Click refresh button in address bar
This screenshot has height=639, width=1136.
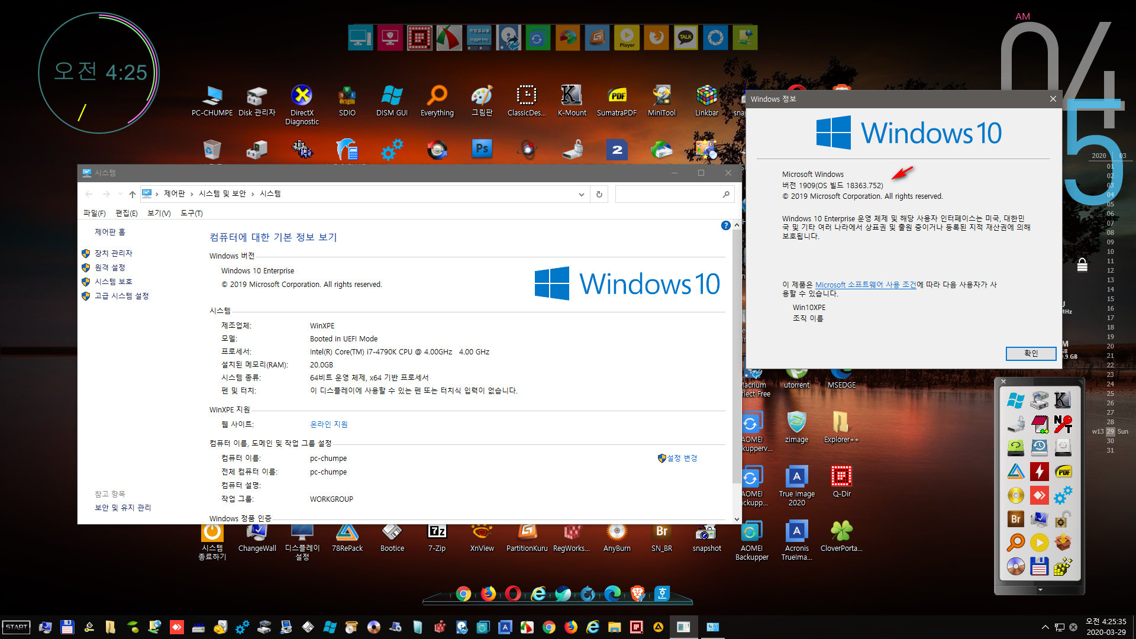[x=599, y=194]
